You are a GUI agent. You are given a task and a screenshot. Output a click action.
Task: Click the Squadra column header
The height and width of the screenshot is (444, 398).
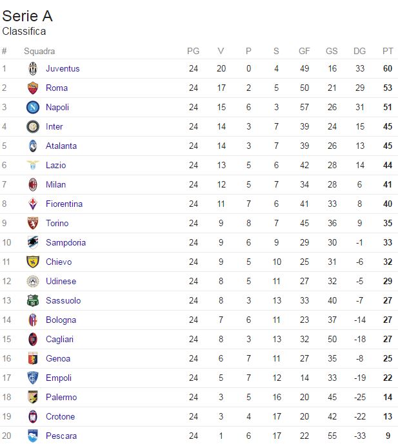pos(39,52)
